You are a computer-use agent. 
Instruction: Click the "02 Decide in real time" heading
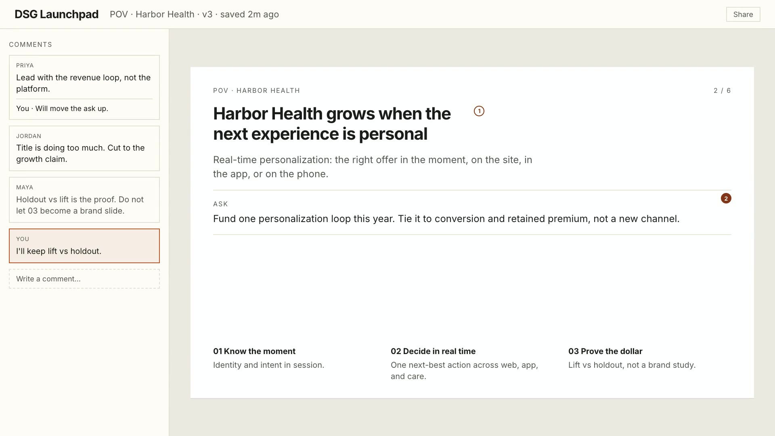pyautogui.click(x=433, y=351)
